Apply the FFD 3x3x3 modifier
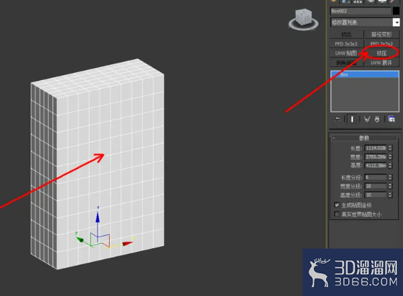Screen dimensions: 403x296 click(x=347, y=44)
